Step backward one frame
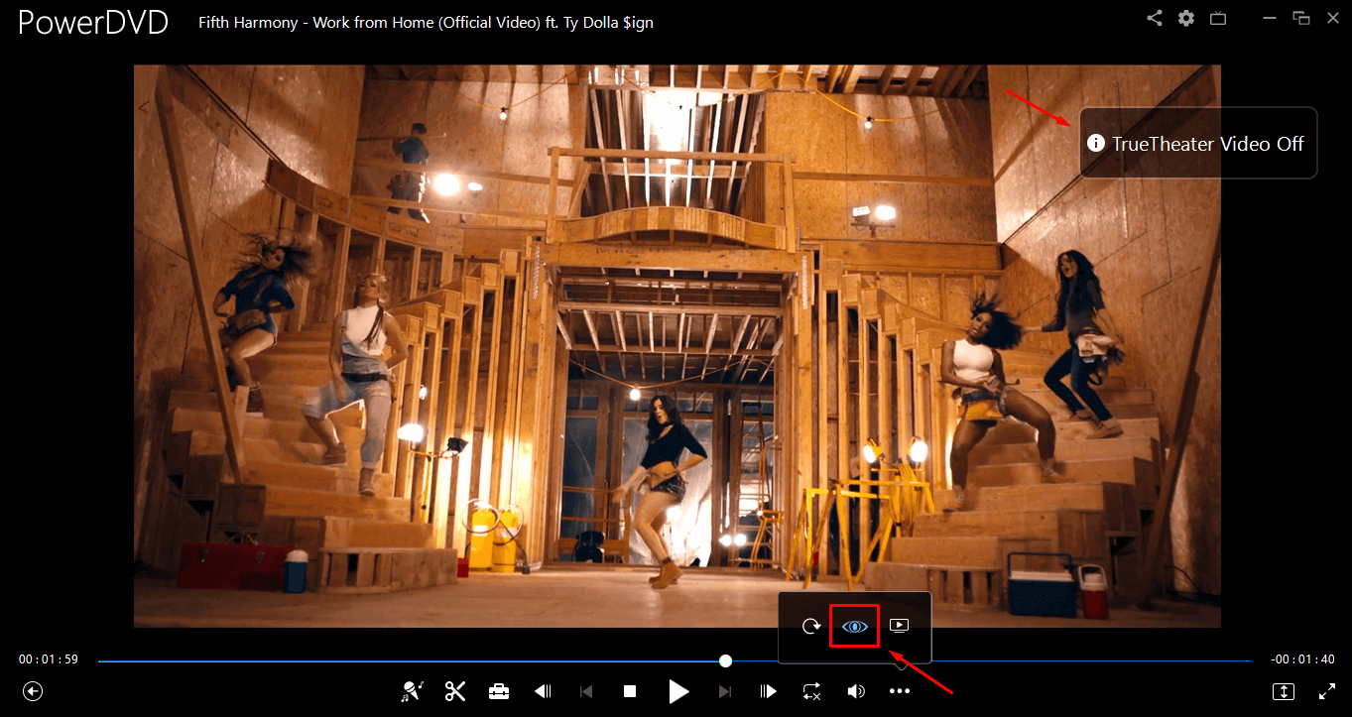1352x717 pixels. (x=543, y=691)
